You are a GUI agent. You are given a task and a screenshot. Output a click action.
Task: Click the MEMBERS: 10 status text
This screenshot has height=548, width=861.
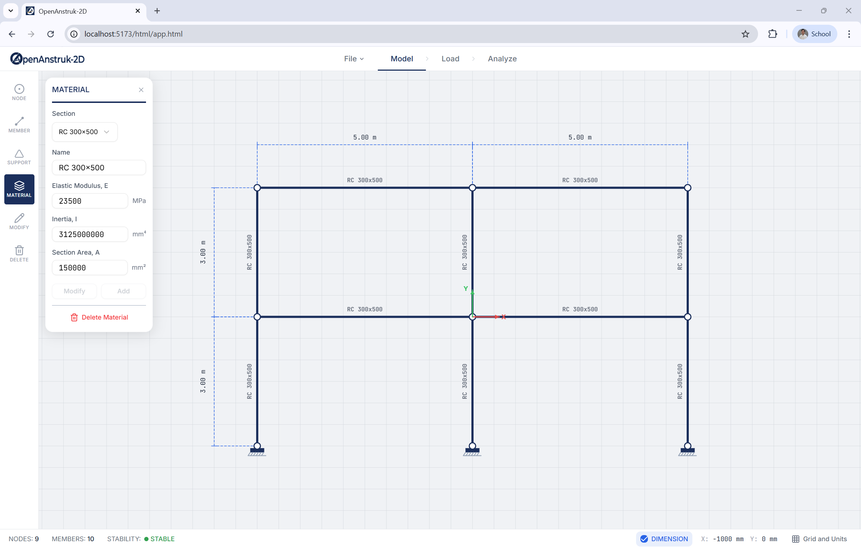(x=73, y=539)
